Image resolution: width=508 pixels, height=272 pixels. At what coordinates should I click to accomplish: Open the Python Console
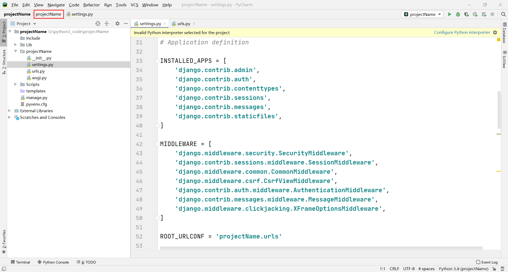pos(53,262)
